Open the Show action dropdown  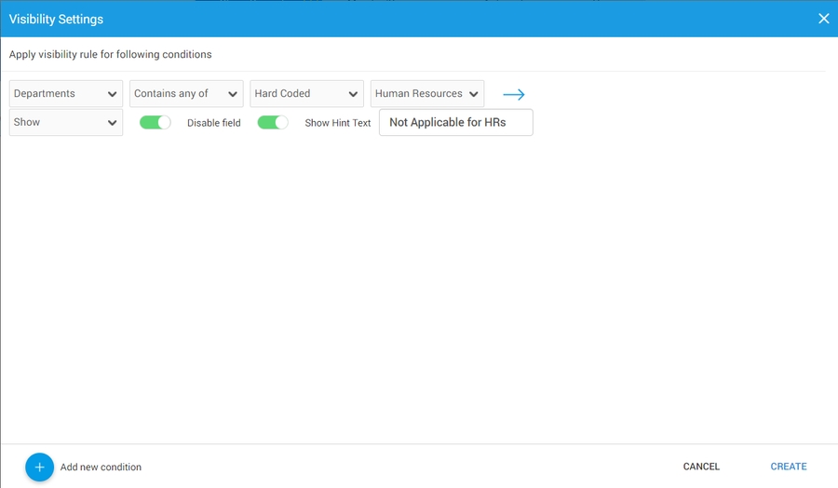tap(56, 123)
